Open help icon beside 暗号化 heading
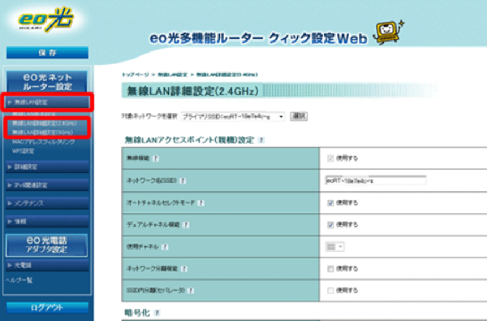The width and height of the screenshot is (487, 321). point(157,313)
